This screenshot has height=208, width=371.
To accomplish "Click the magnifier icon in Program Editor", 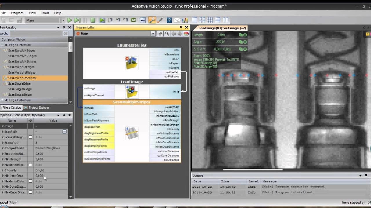I will [x=167, y=34].
